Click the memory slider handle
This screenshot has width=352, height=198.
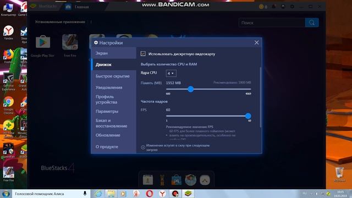pyautogui.click(x=191, y=89)
